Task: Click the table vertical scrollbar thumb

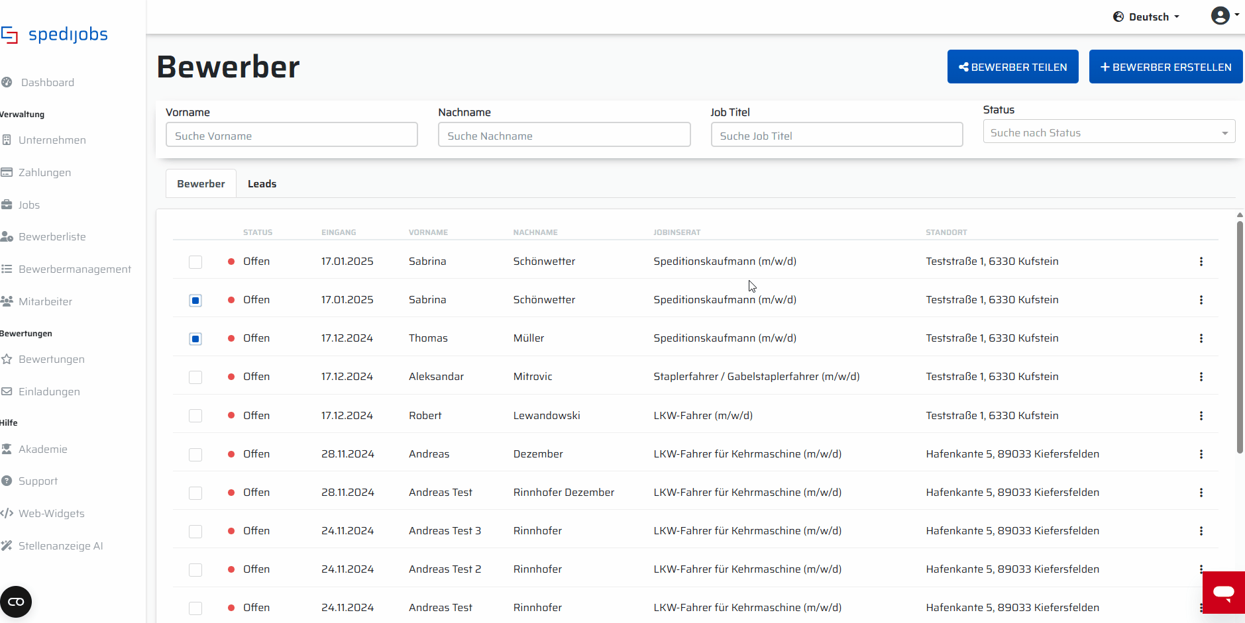Action: click(x=1240, y=338)
